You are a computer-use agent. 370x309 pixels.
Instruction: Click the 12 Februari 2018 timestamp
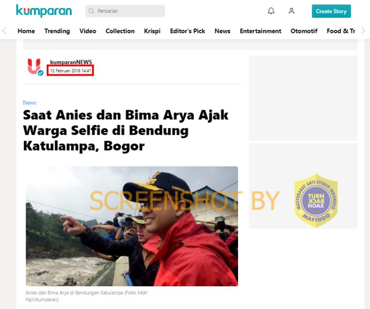(x=70, y=70)
